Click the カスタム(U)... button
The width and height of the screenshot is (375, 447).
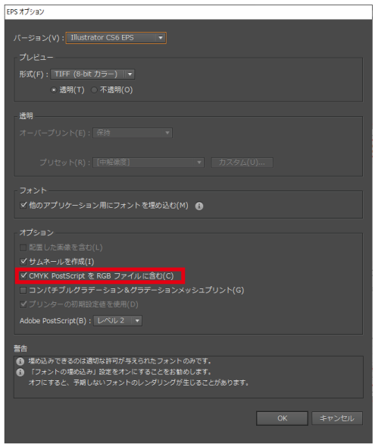coord(242,162)
